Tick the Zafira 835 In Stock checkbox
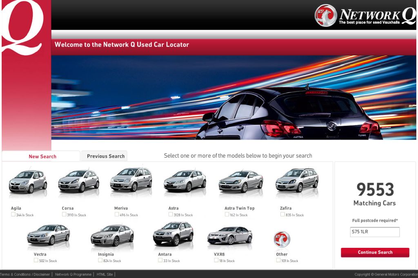The width and height of the screenshot is (418, 278). pyautogui.click(x=282, y=214)
